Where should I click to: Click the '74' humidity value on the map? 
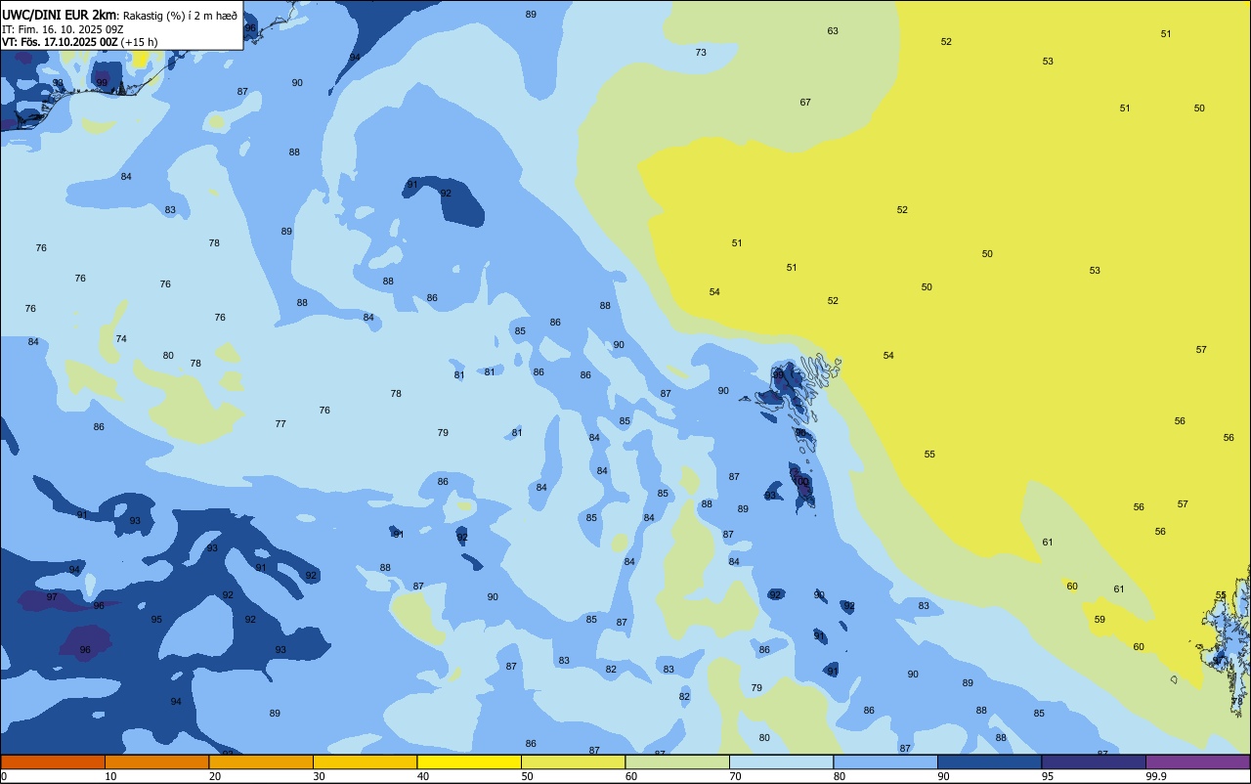click(x=121, y=339)
